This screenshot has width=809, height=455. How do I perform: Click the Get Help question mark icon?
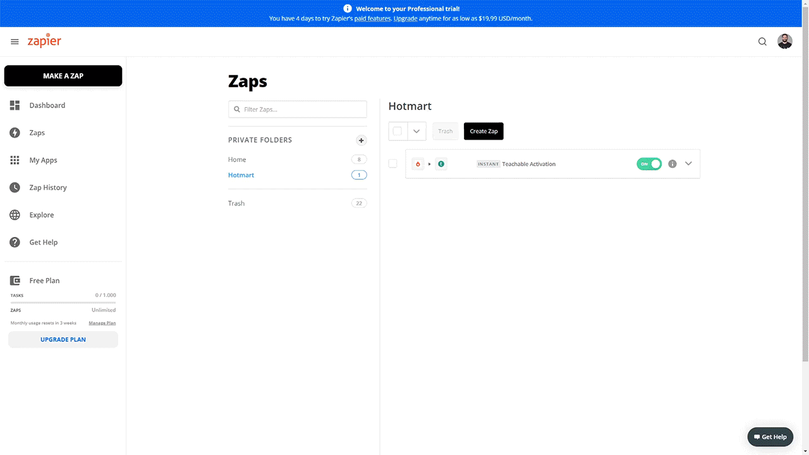point(15,242)
